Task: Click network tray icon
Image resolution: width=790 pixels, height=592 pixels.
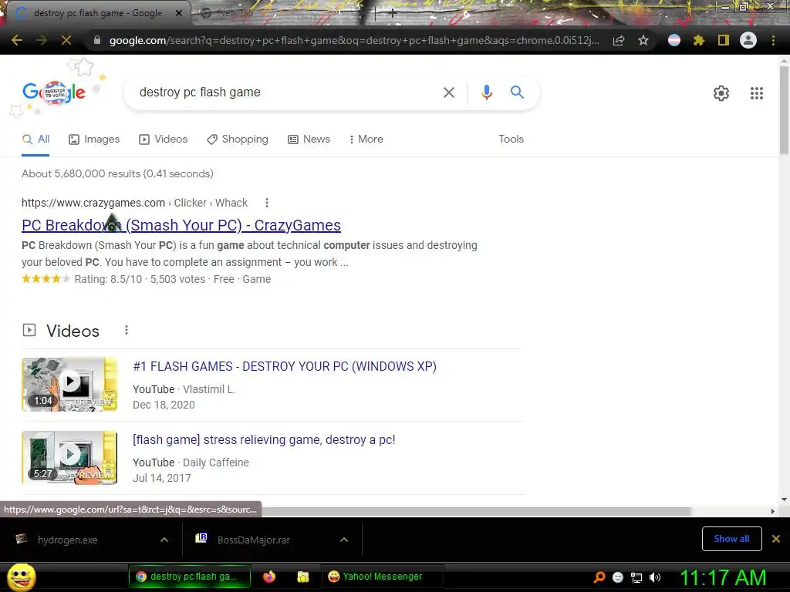Action: coord(636,578)
